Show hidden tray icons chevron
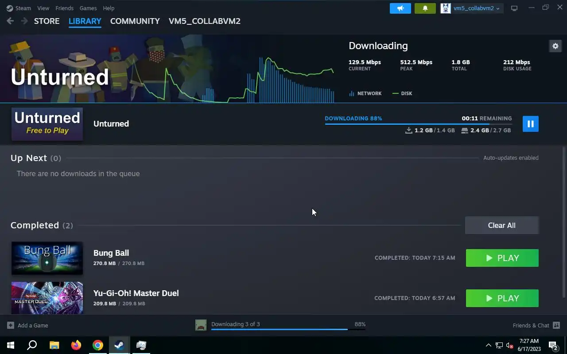567x354 pixels. tap(489, 345)
